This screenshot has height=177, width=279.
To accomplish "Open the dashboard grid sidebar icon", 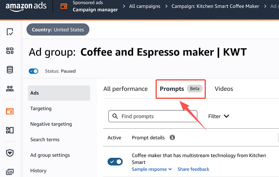I will click(x=10, y=51).
